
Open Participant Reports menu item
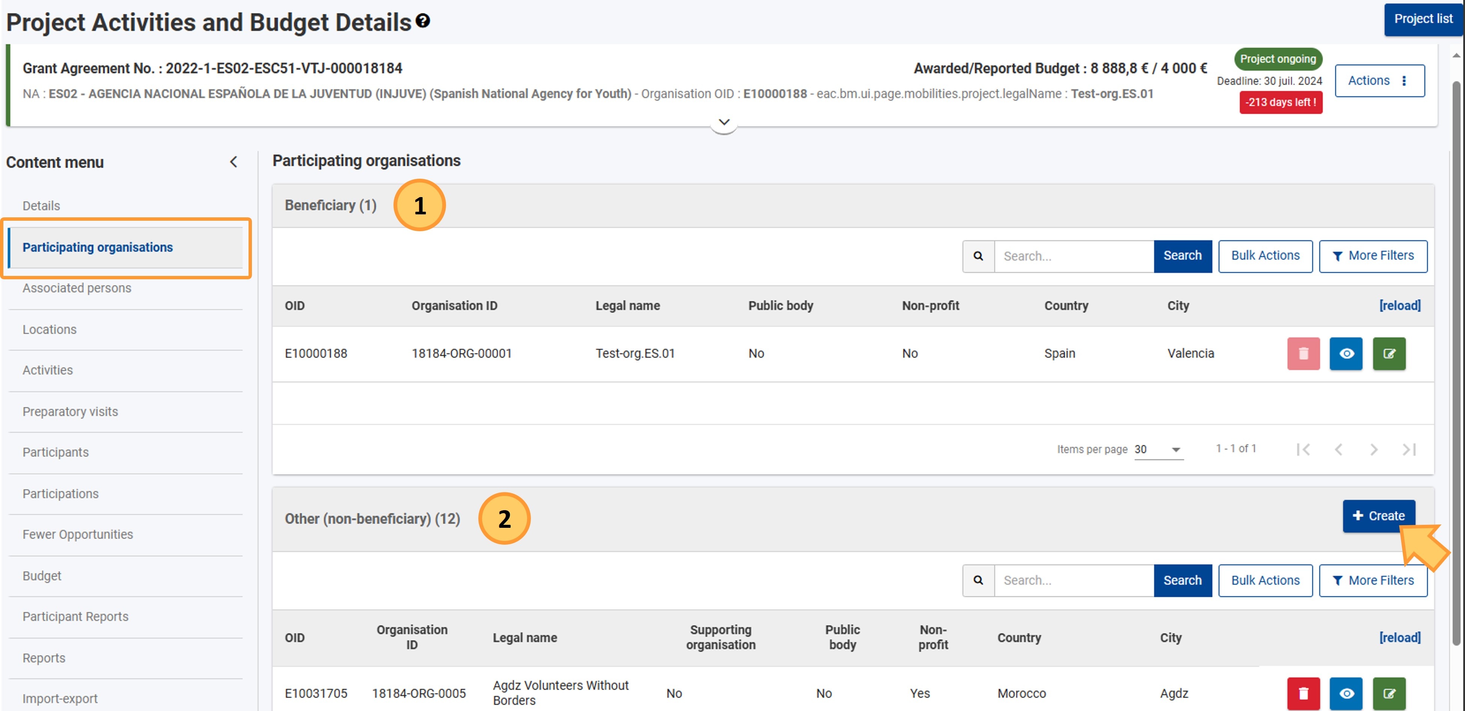click(75, 616)
